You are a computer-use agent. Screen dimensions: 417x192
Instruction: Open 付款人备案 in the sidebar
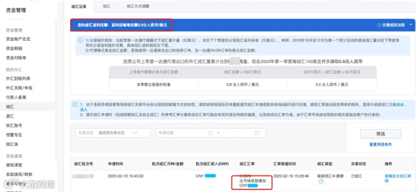(16, 97)
